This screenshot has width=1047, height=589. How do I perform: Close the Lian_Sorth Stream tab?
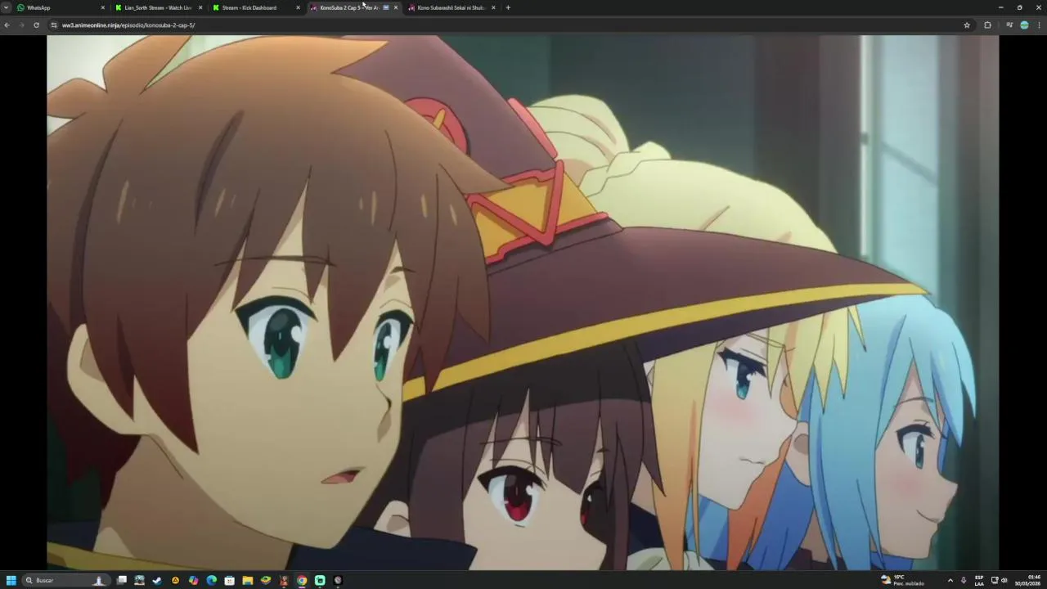[200, 7]
